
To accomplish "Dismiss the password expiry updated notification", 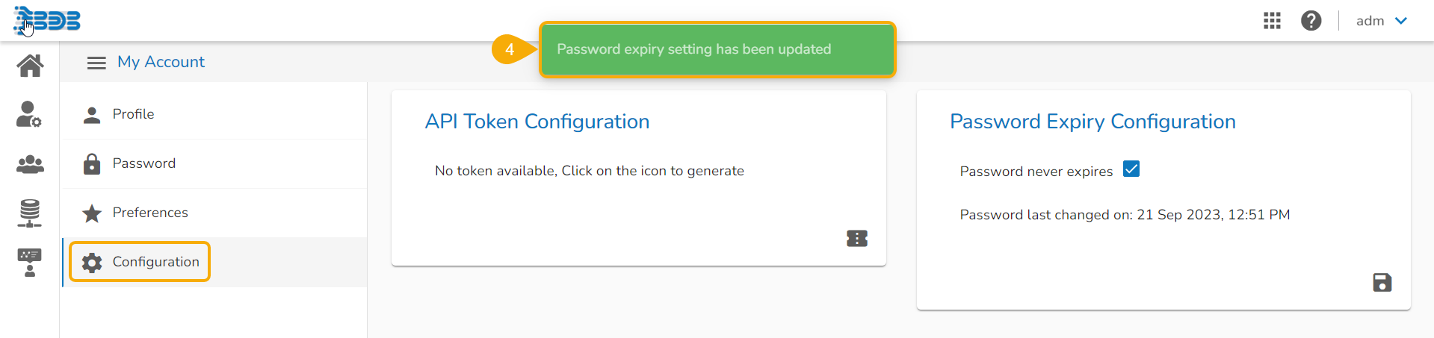I will pos(717,49).
